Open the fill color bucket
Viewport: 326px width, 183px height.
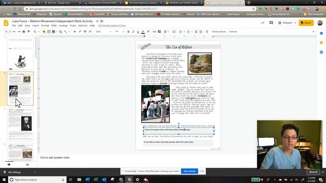point(75,32)
